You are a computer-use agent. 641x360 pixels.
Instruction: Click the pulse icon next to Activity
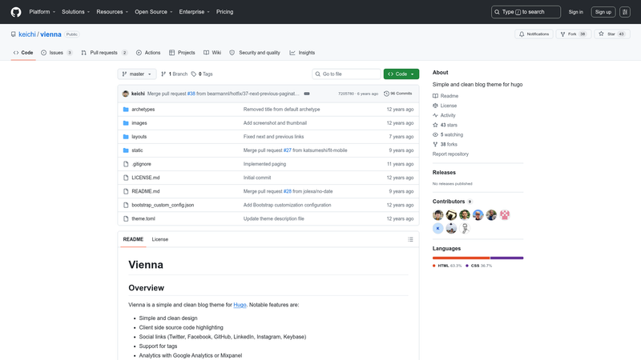(435, 115)
